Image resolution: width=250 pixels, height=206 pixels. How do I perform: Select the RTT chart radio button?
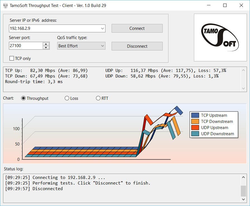(98, 98)
